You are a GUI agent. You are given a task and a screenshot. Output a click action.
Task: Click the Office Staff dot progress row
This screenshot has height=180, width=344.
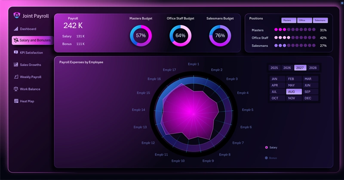click(295, 37)
